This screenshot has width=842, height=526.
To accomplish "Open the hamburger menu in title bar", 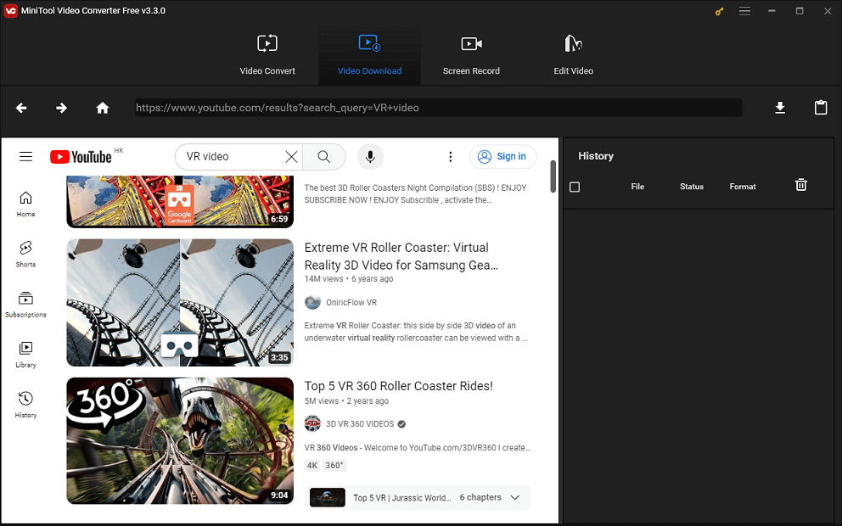I will 744,11.
